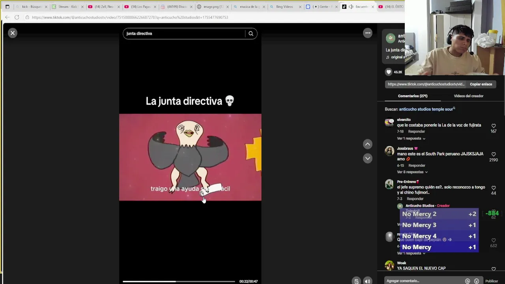Close the TikTok 'Encuentra' browser tab

click(372, 7)
